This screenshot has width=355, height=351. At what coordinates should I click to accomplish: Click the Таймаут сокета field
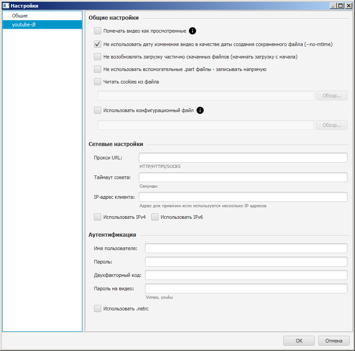[x=243, y=177]
